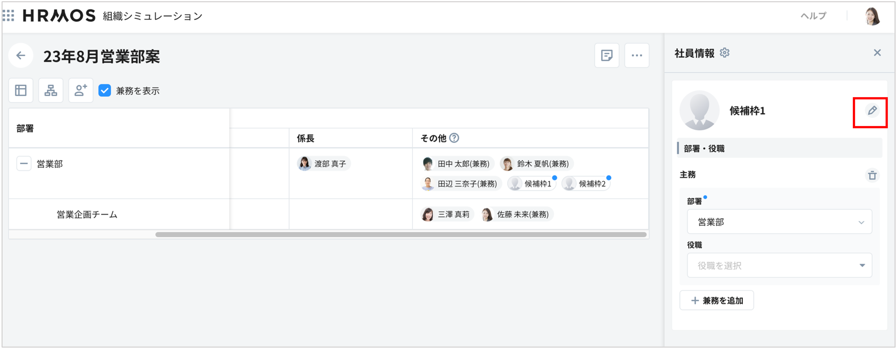This screenshot has width=896, height=349.
Task: Select the table view icon
Action: click(21, 90)
